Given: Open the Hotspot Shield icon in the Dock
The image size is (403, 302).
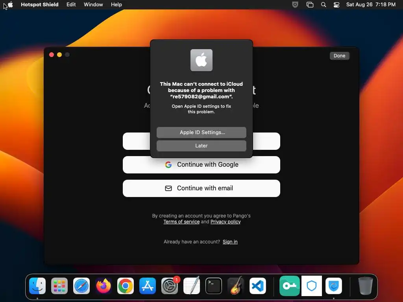Looking at the screenshot, I should point(334,286).
